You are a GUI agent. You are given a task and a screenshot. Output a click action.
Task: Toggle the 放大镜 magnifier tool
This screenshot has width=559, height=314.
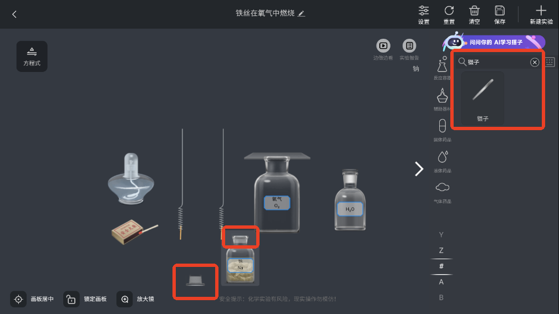(135, 299)
